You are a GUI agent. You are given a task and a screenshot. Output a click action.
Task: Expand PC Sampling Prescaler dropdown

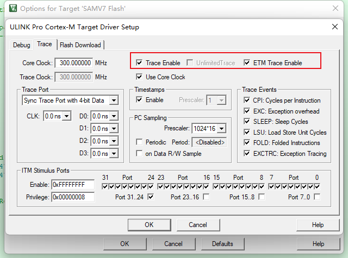click(x=221, y=129)
